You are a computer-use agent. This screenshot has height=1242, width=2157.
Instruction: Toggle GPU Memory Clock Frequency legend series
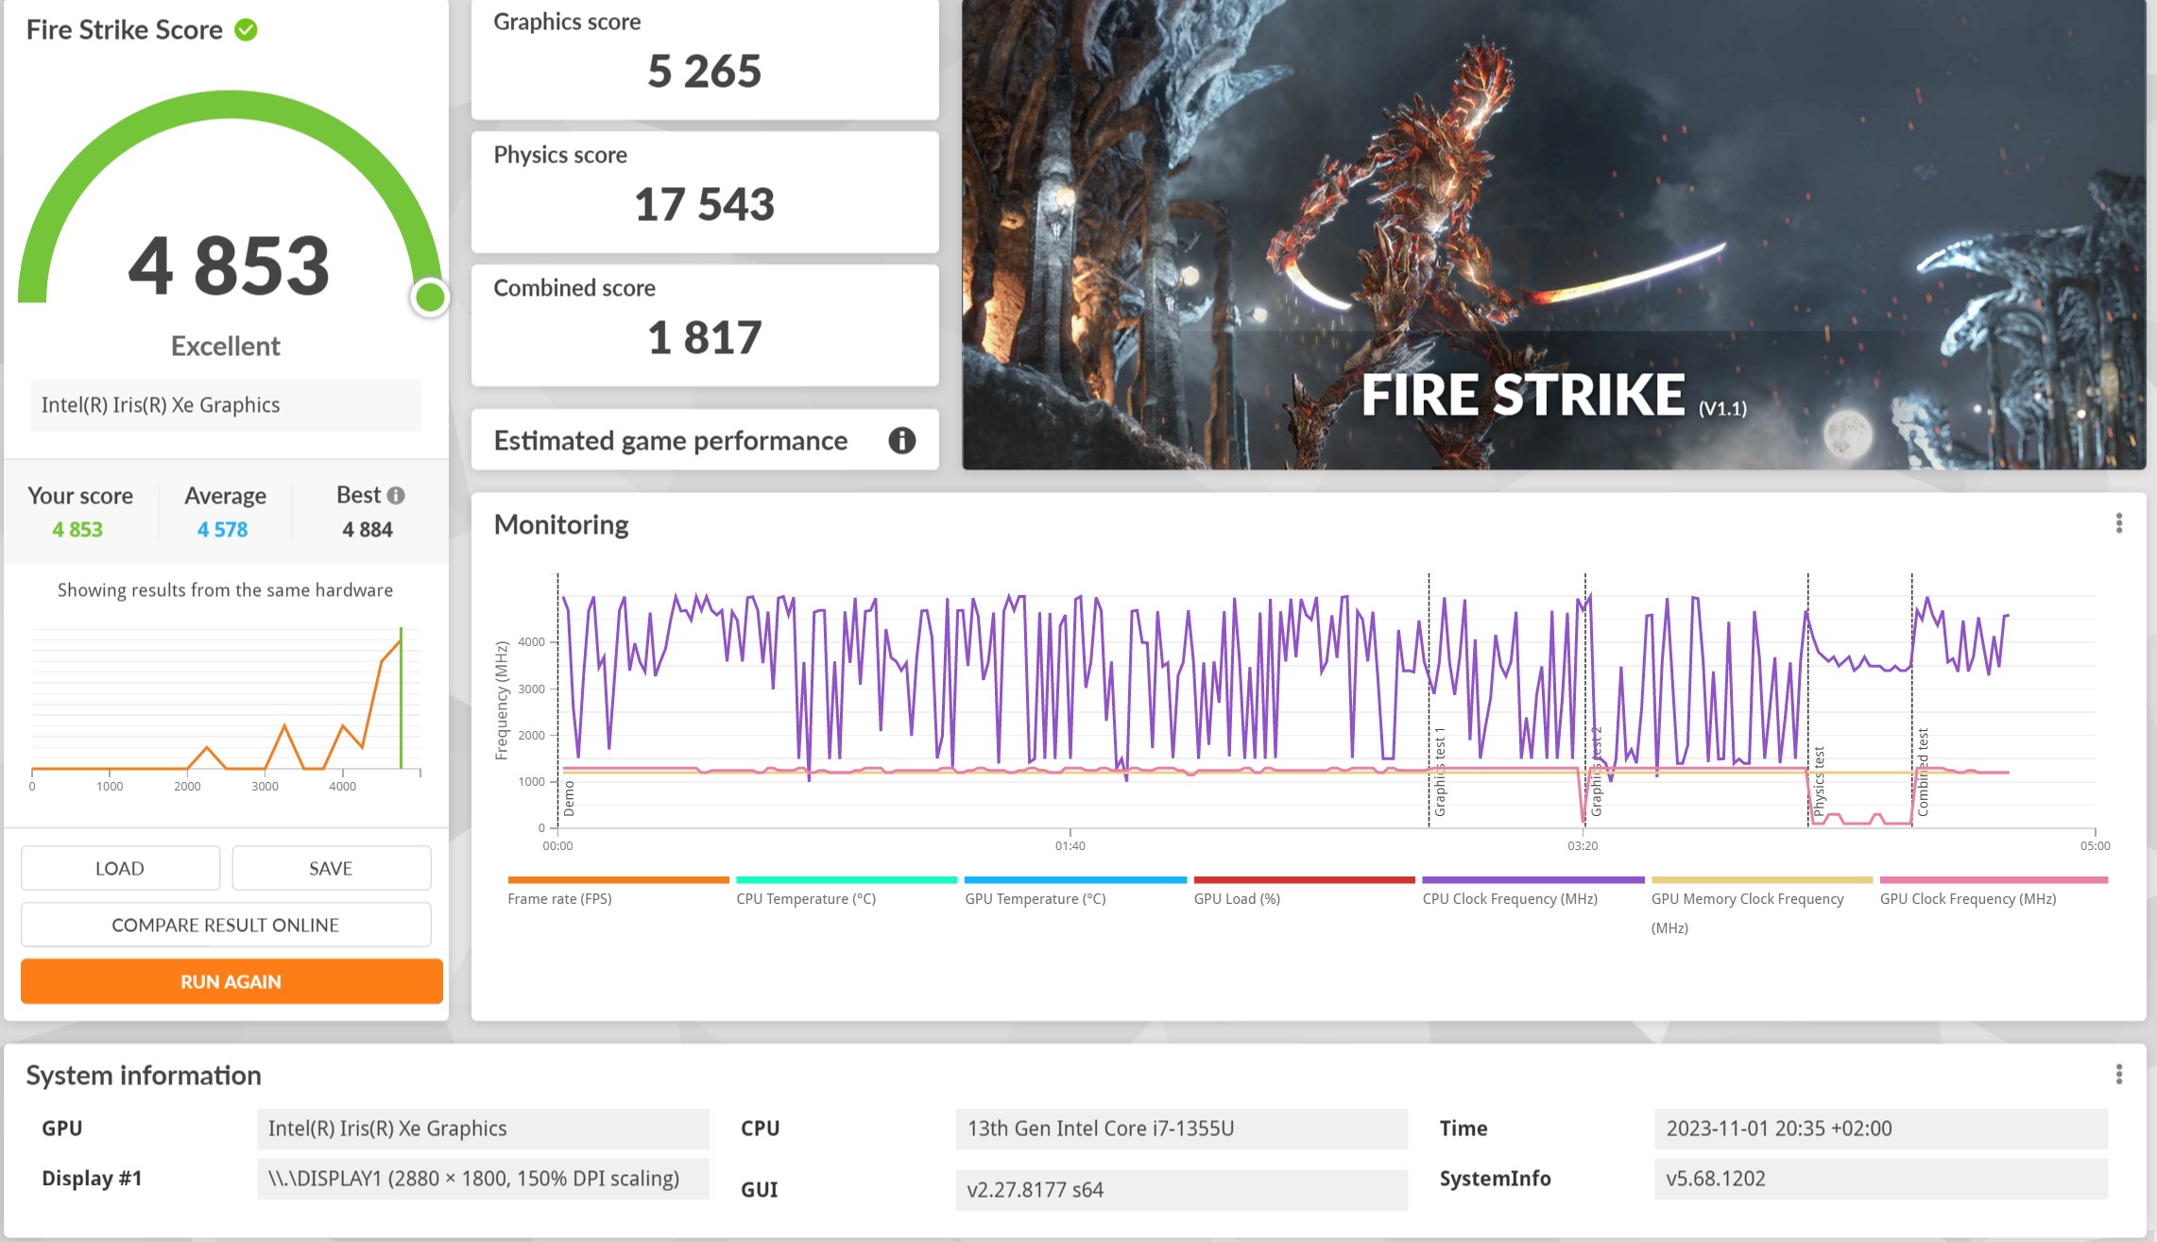tap(1746, 899)
